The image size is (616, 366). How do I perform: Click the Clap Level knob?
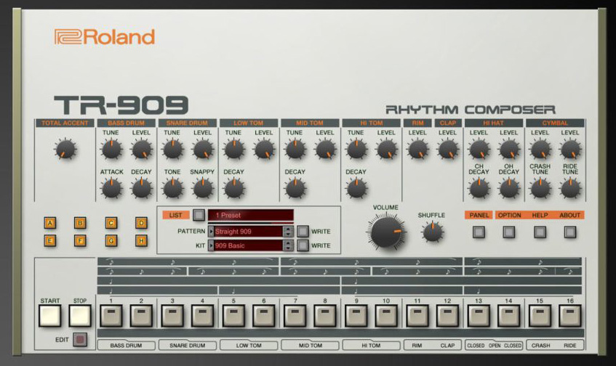[448, 150]
